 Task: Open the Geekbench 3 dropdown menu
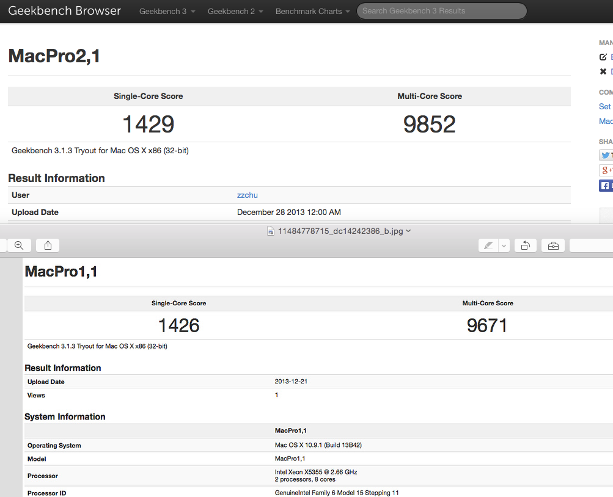tap(167, 12)
